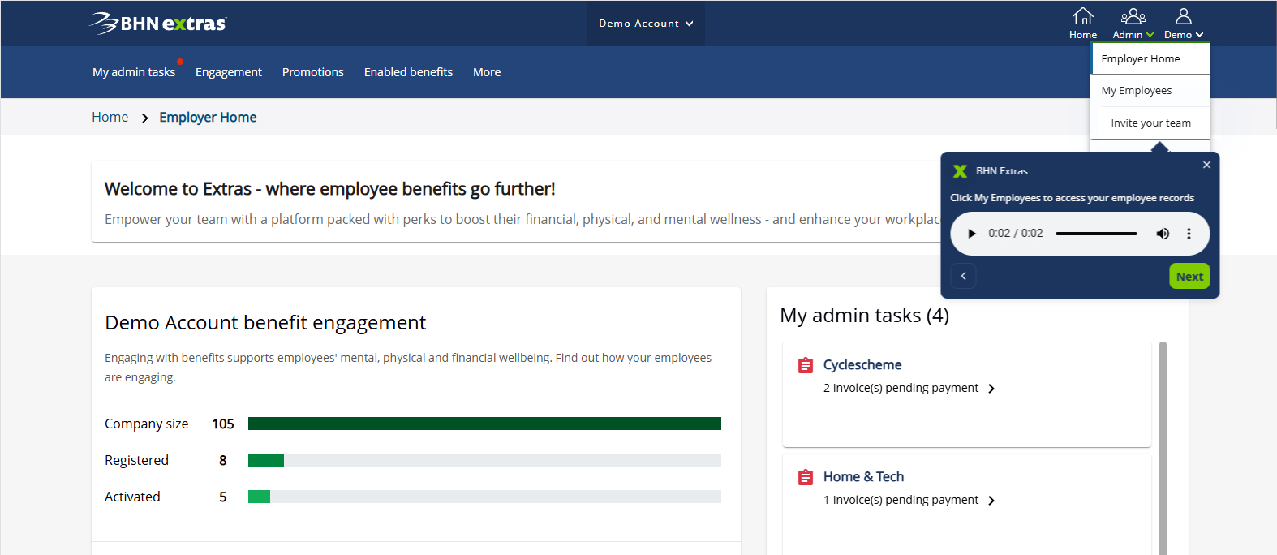Open Cyclescheme invoices chevron arrow
1277x555 pixels.
[x=991, y=389]
